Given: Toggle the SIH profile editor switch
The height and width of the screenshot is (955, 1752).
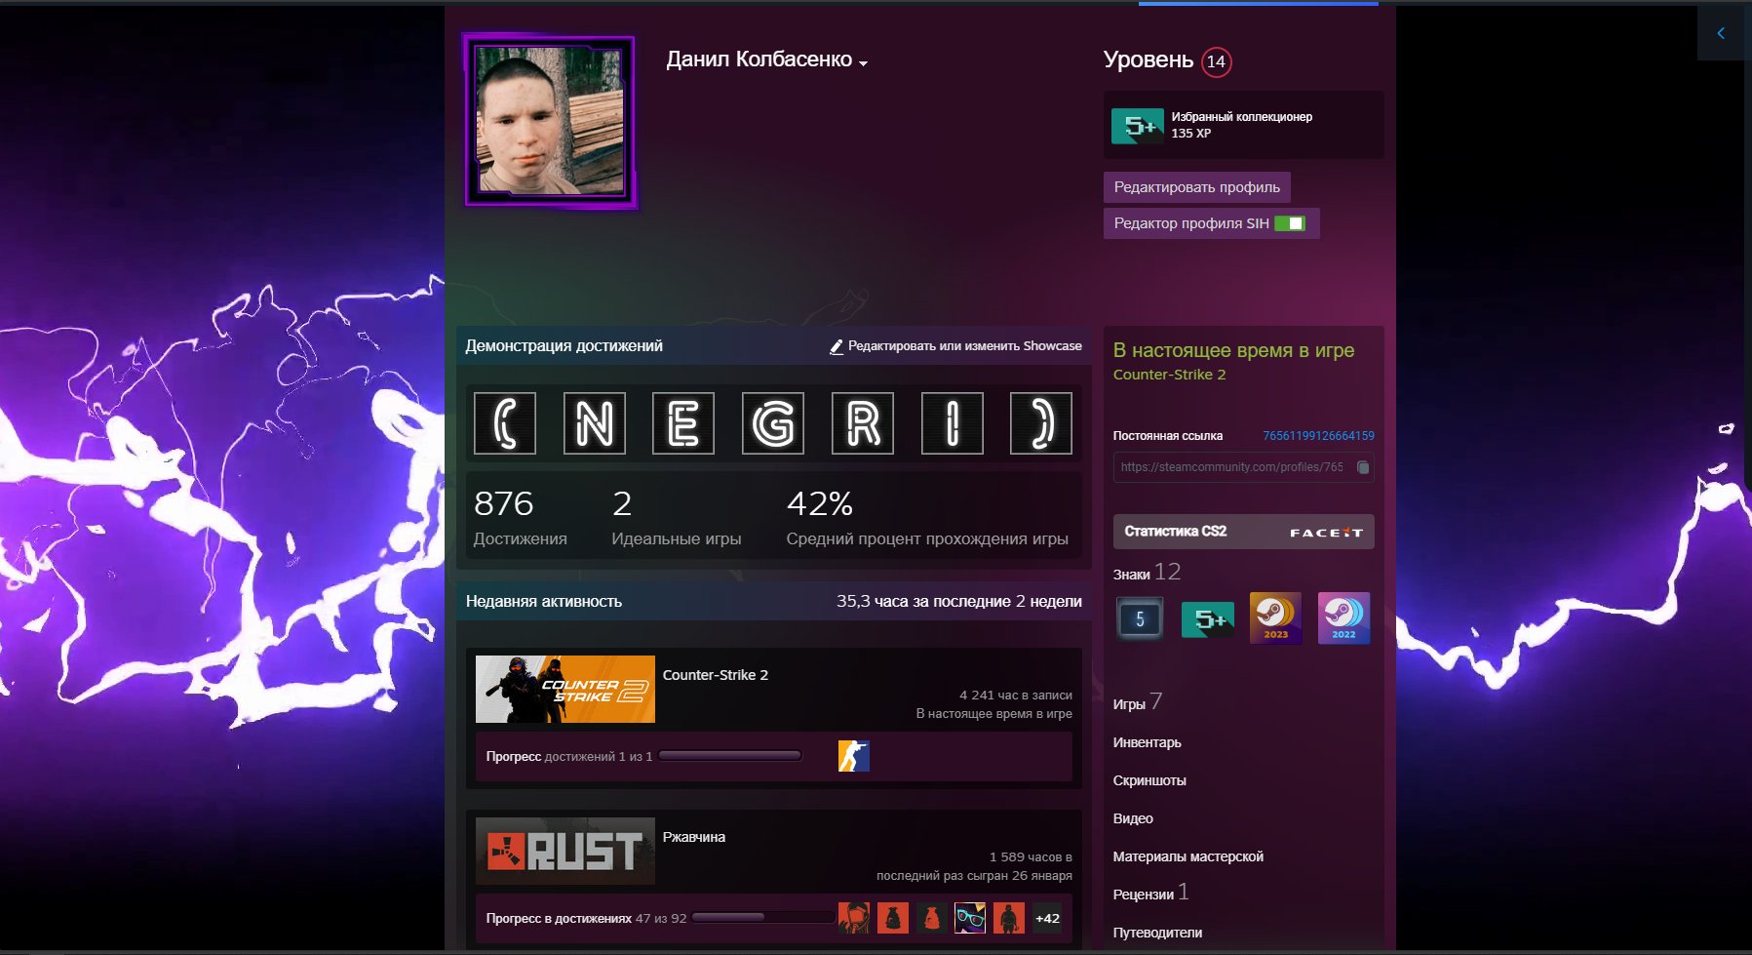Looking at the screenshot, I should (x=1289, y=223).
